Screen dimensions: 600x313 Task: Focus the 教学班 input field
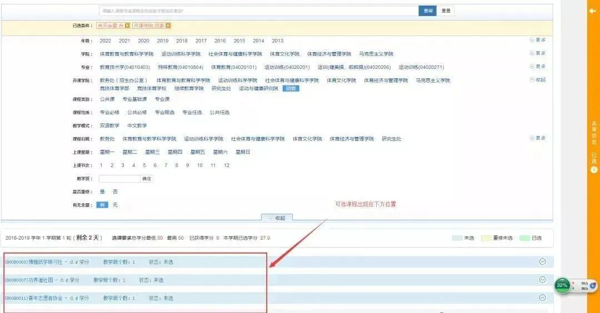pyautogui.click(x=119, y=179)
